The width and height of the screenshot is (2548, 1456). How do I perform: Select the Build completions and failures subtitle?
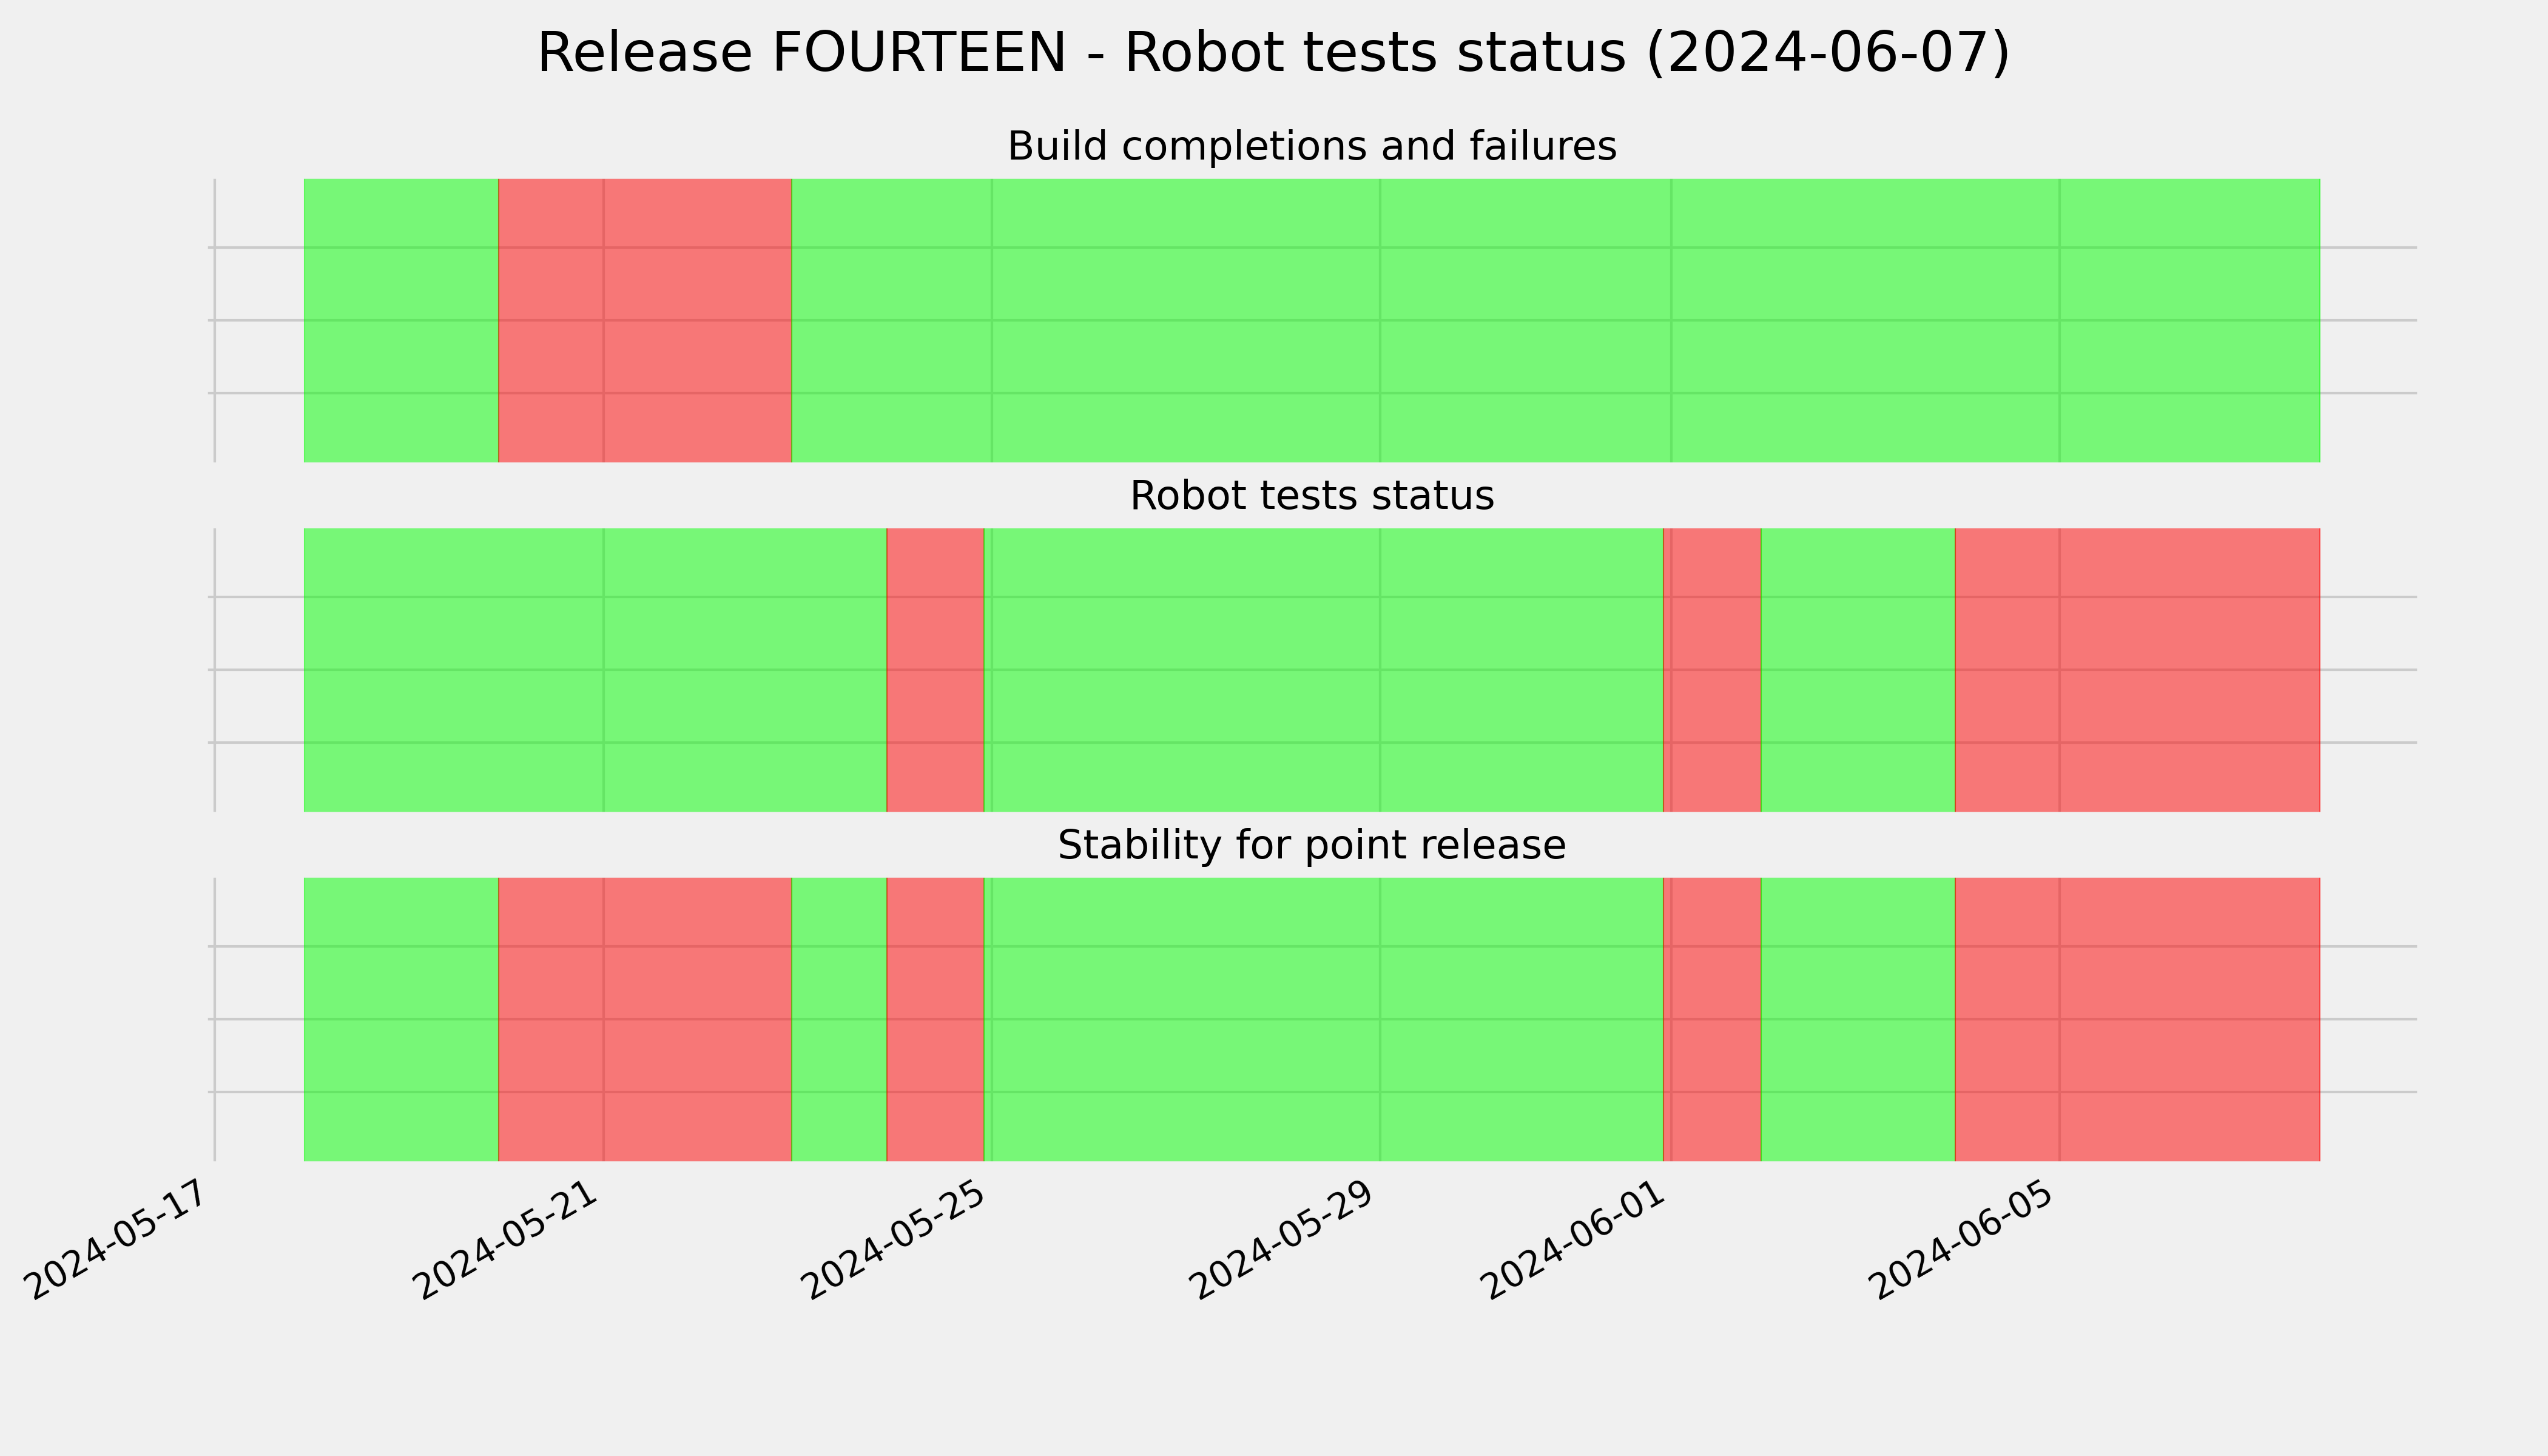pyautogui.click(x=1311, y=147)
